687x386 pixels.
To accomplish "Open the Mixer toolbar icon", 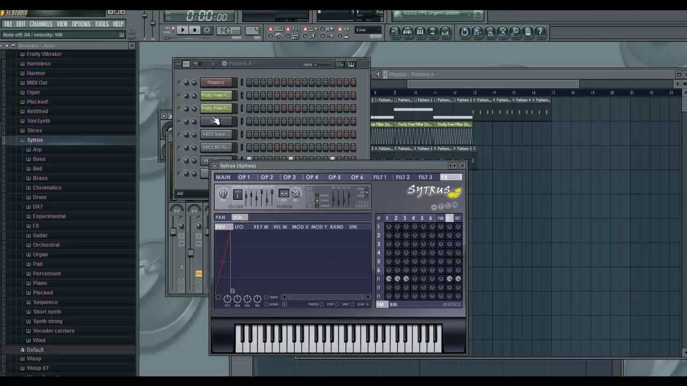I will (445, 32).
